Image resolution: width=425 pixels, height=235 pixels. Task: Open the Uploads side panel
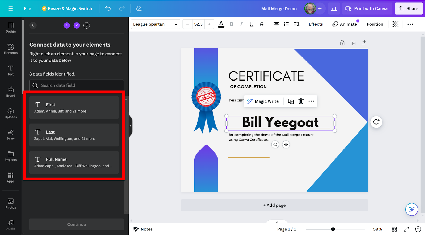pos(11,113)
